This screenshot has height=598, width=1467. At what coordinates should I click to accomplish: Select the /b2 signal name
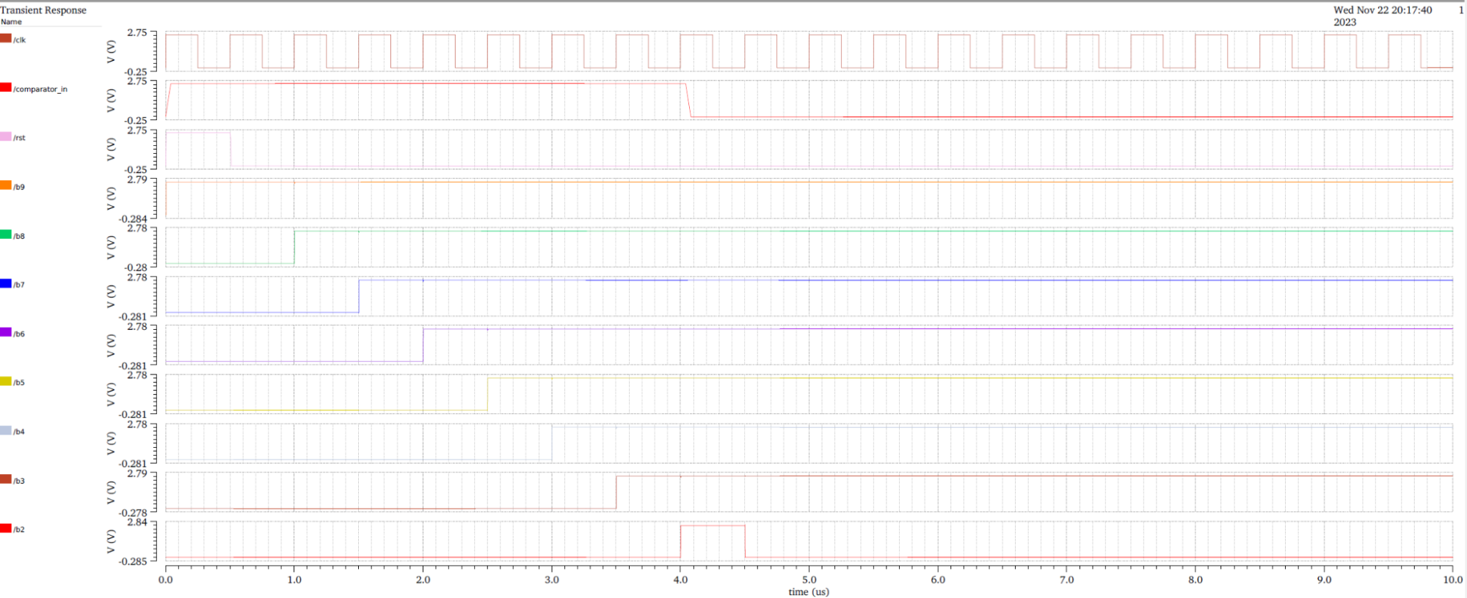[19, 529]
